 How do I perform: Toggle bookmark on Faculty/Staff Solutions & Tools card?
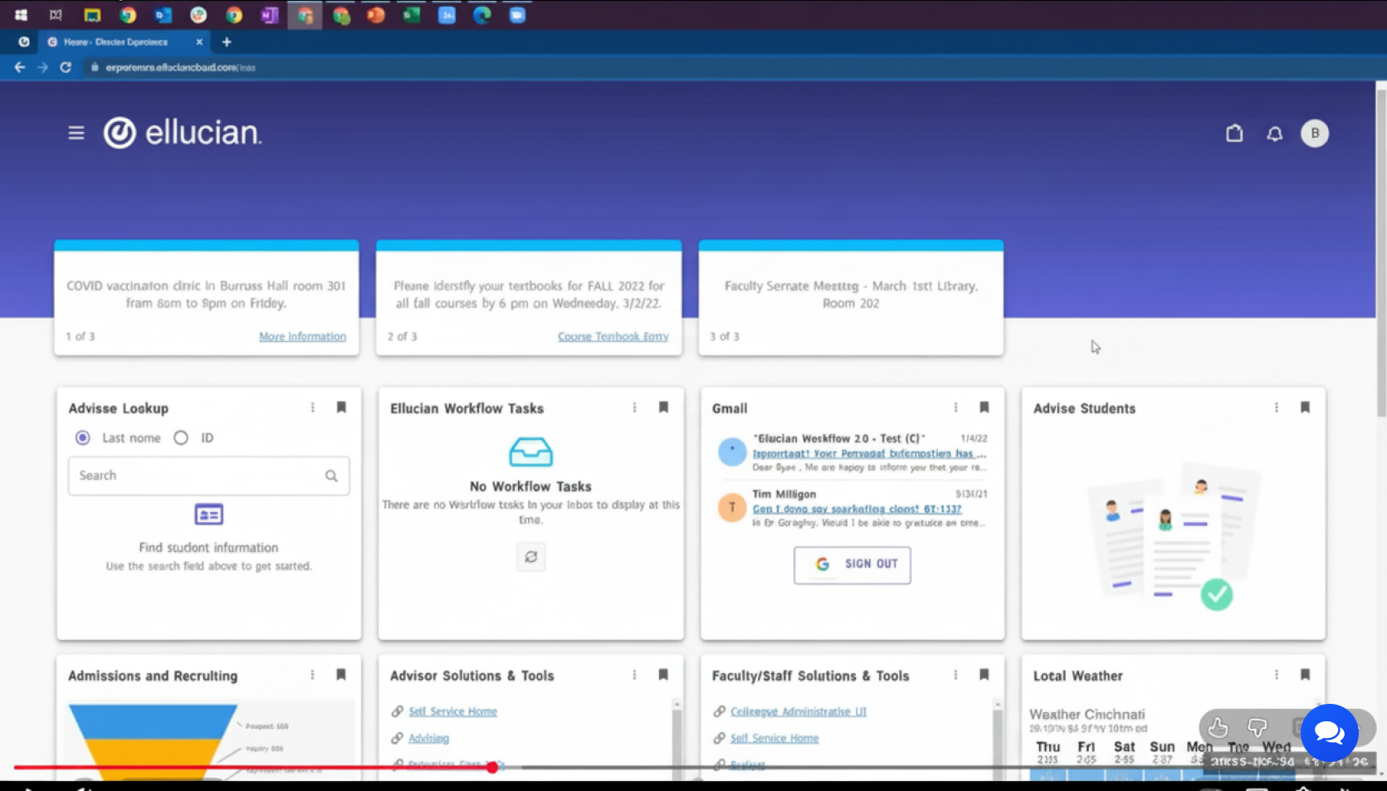tap(984, 675)
